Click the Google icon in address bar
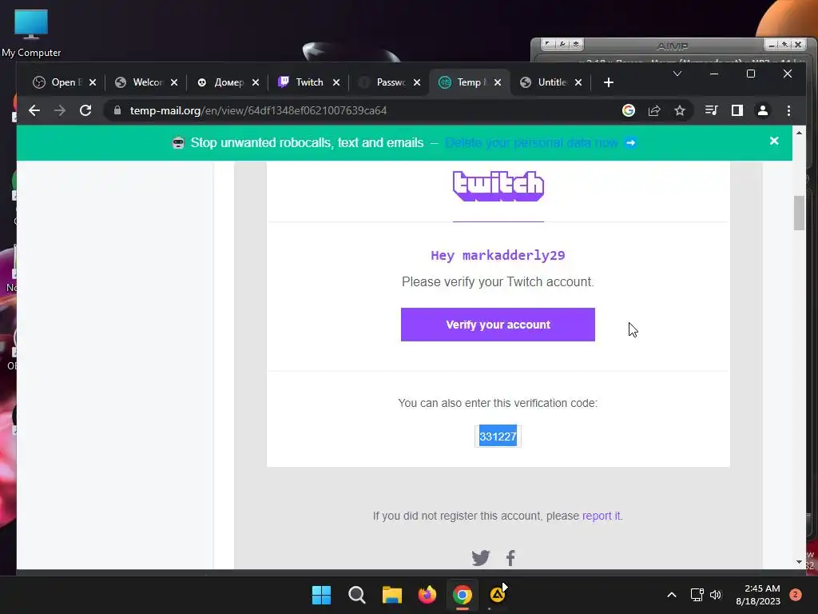818x614 pixels. click(x=629, y=110)
